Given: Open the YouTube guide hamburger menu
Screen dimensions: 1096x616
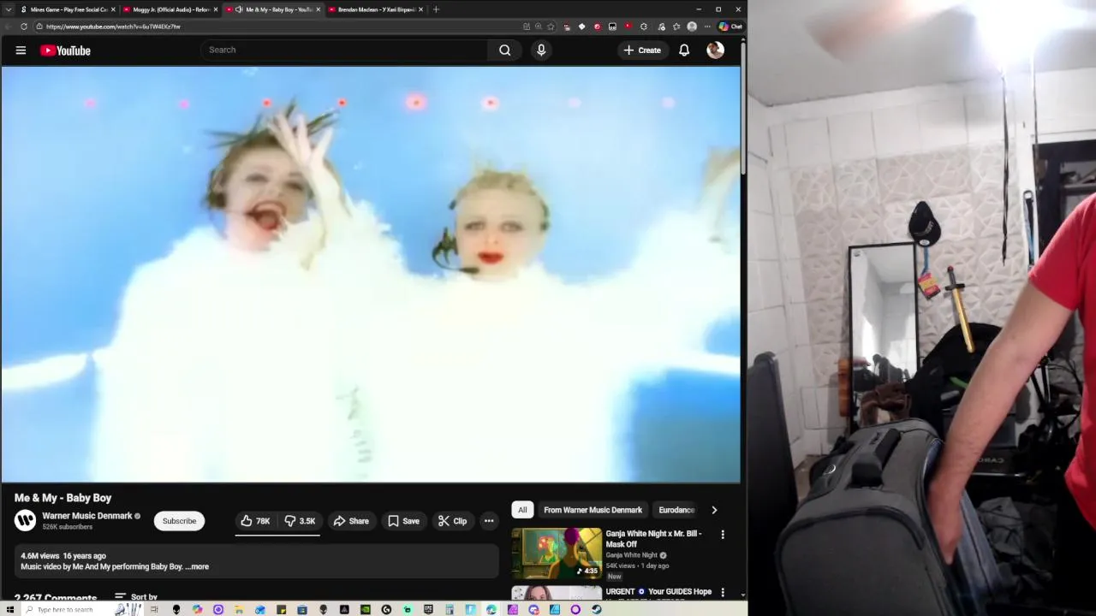Looking at the screenshot, I should [x=21, y=50].
